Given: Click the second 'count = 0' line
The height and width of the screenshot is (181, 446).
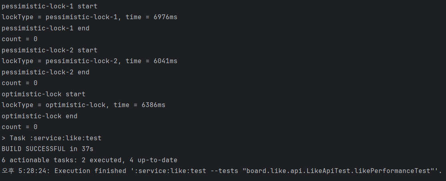Looking at the screenshot, I should point(19,83).
